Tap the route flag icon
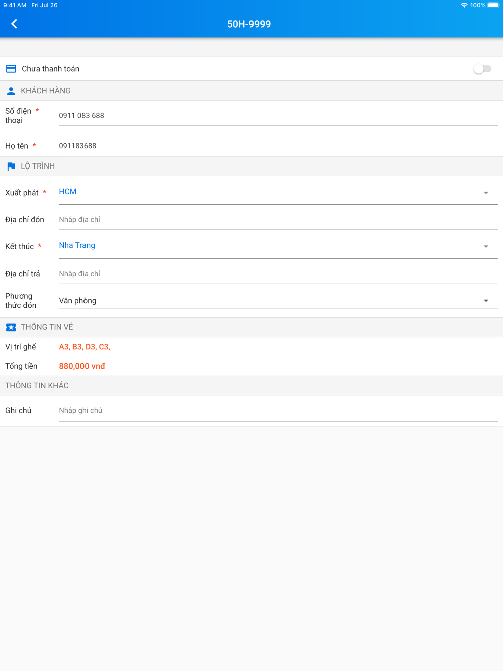The width and height of the screenshot is (503, 671). pyautogui.click(x=11, y=166)
